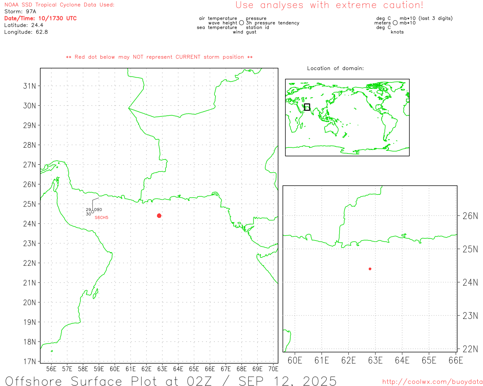
Task: Click the 63E label on the inset map
Action: (375, 360)
